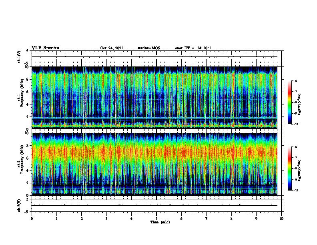Click the time axis tick label "2"
This screenshot has height=245, width=317.
[82, 219]
